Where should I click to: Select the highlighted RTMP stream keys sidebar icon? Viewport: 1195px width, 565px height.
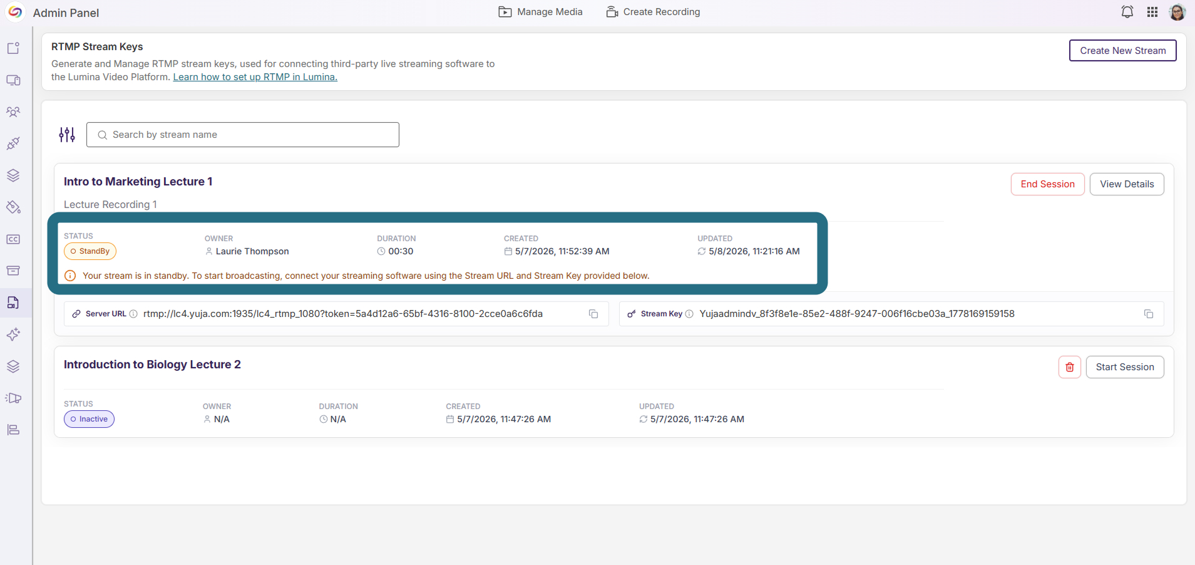(x=13, y=303)
